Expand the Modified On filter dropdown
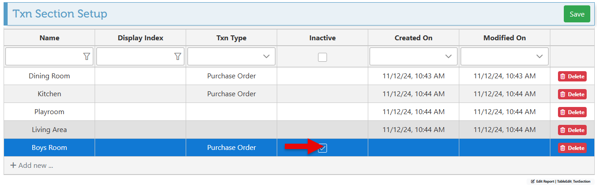The width and height of the screenshot is (597, 192). [539, 56]
